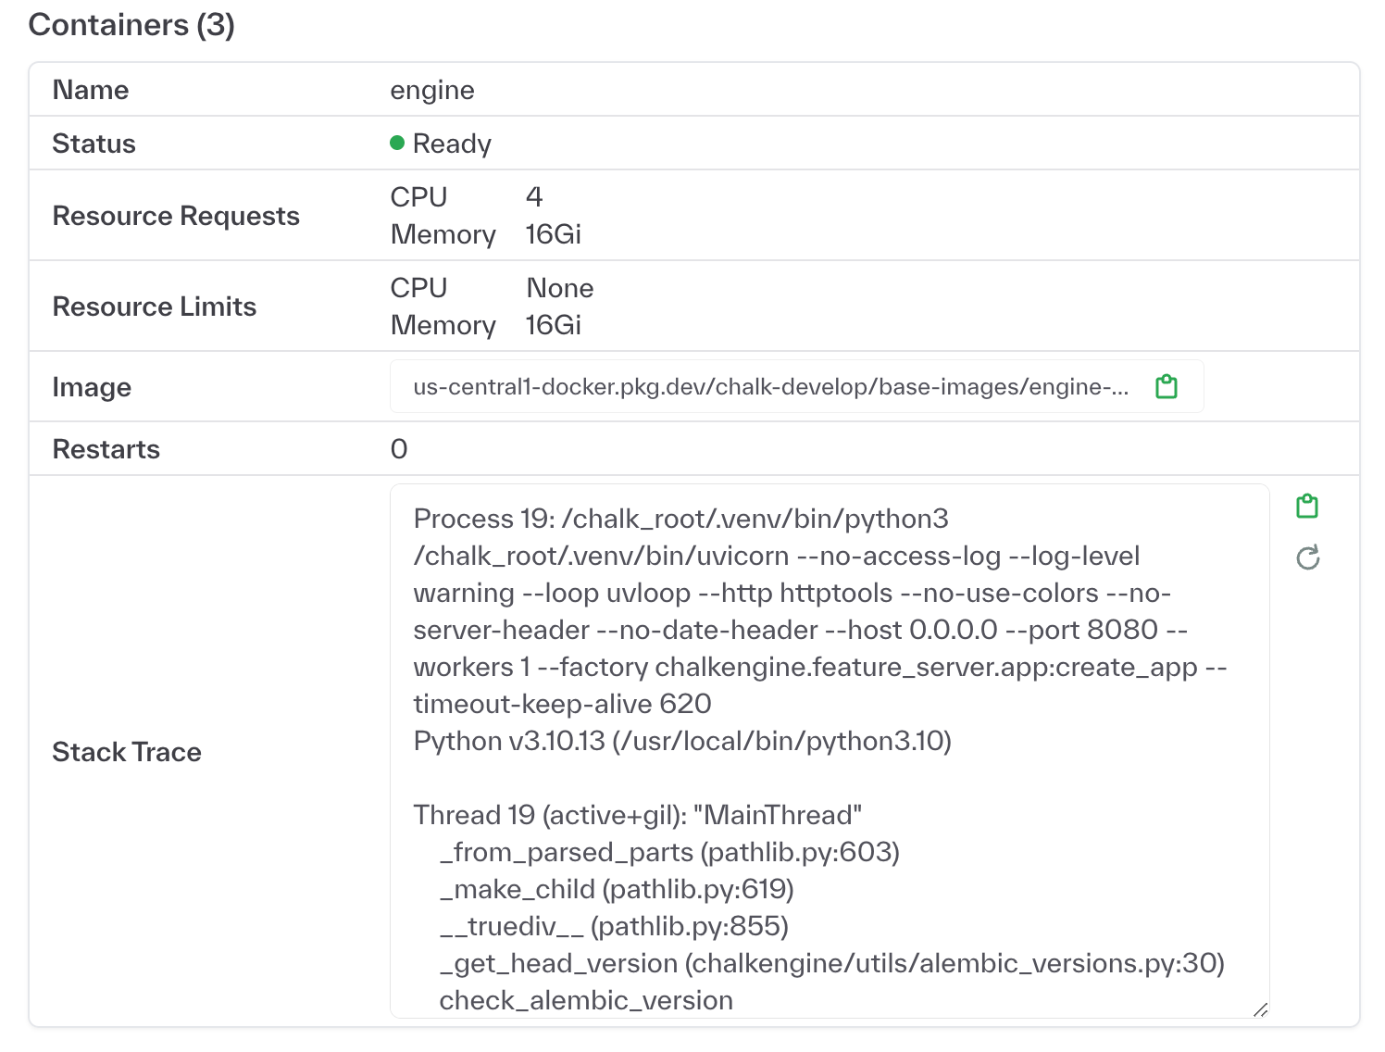Image resolution: width=1385 pixels, height=1052 pixels.
Task: Click the copy icon in the Image row
Action: (1166, 386)
